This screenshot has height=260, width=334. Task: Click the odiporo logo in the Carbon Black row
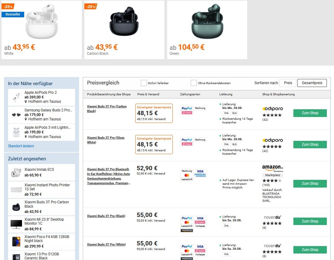pos(273,109)
